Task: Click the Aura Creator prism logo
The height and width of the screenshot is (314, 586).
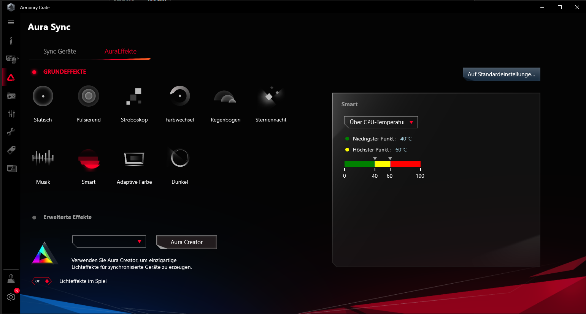Action: tap(44, 253)
